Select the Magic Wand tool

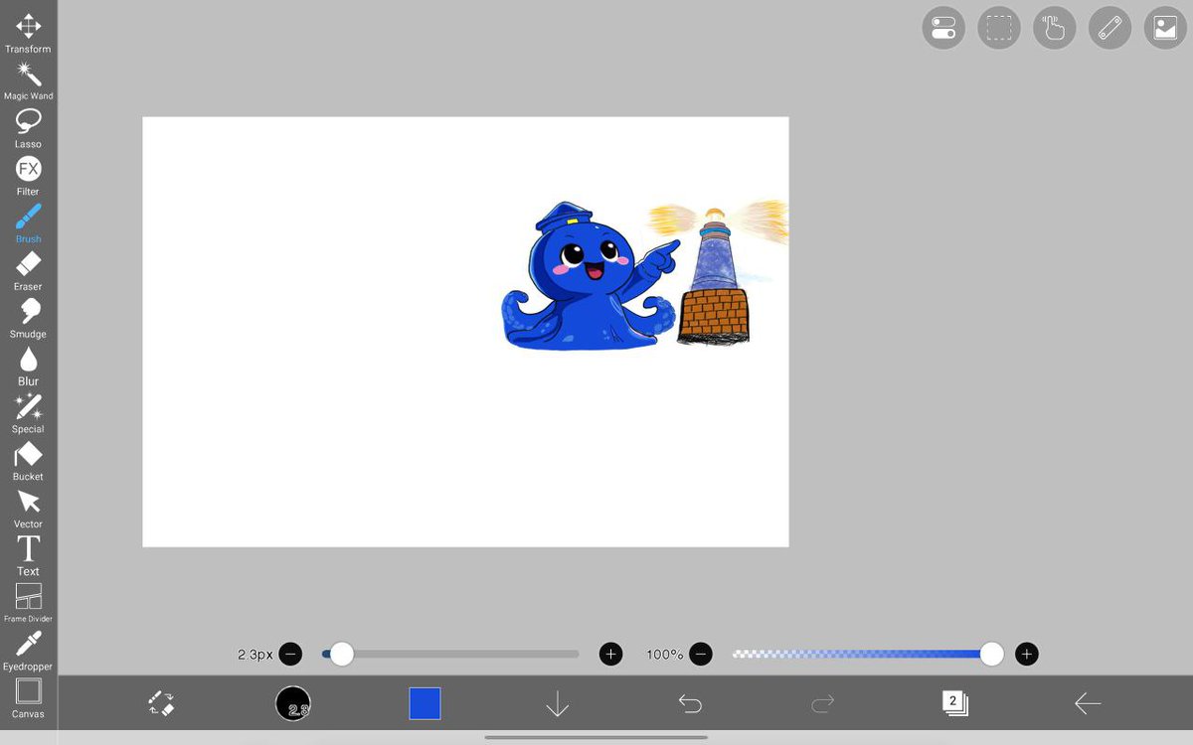click(28, 79)
